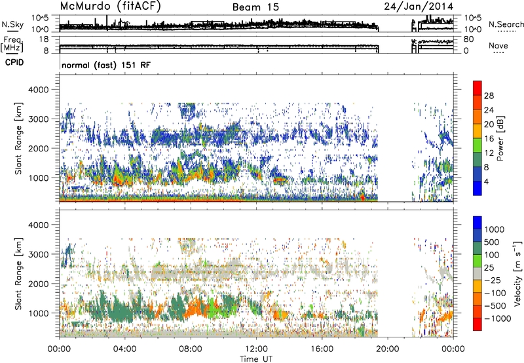Click the 'McMurdo (fitACF)' title text
The image size is (524, 363).
coord(110,7)
